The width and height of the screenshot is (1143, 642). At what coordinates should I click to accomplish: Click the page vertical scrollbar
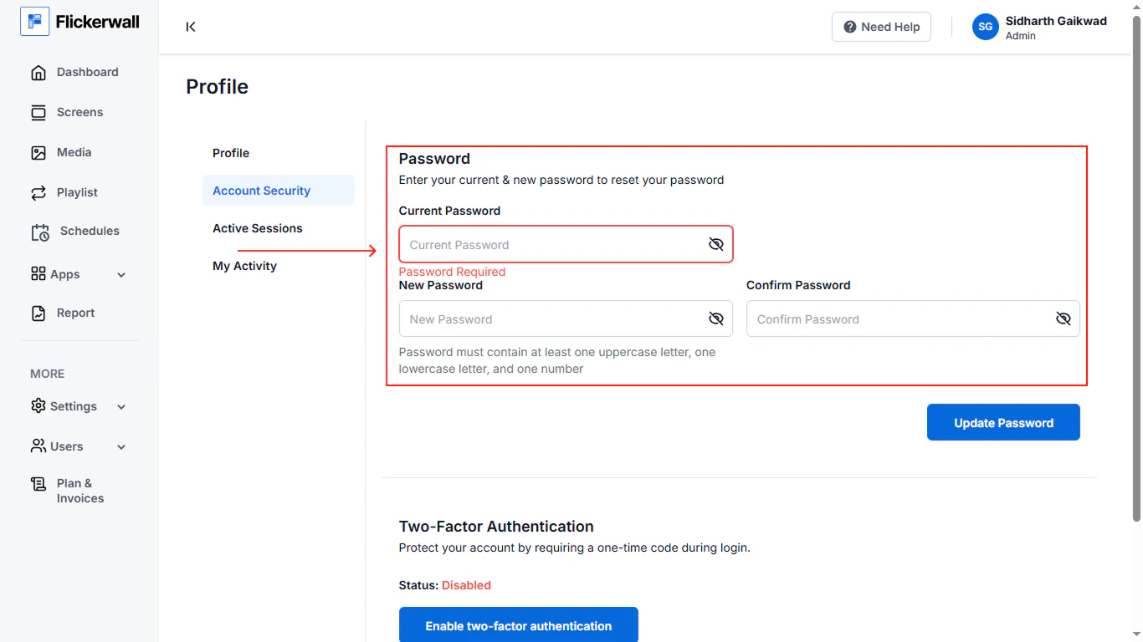tap(1136, 267)
